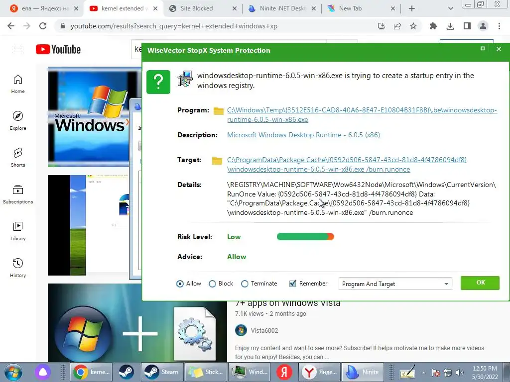510x382 pixels.
Task: Close the StopX System Protection dialog
Action: 499,49
